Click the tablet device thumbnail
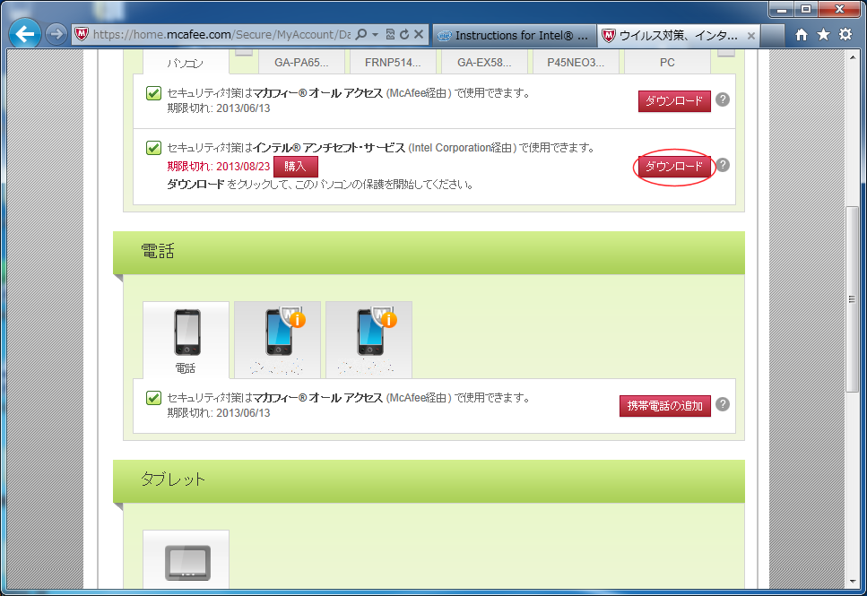This screenshot has height=596, width=867. point(186,559)
